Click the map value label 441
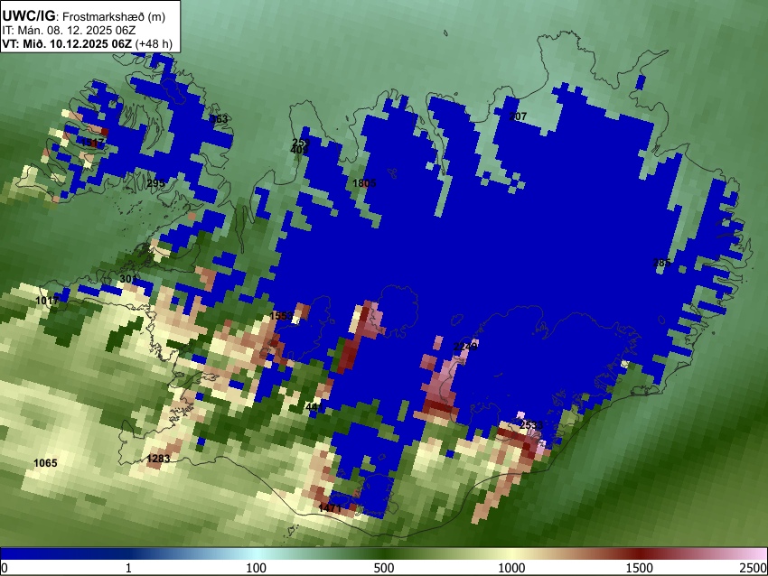 314,407
